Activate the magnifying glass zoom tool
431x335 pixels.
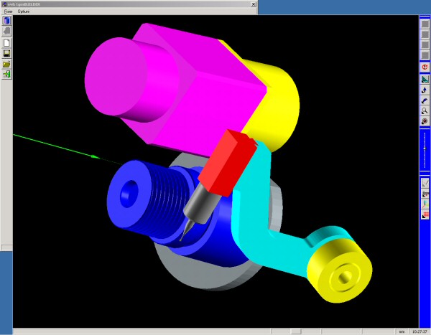click(x=425, y=111)
